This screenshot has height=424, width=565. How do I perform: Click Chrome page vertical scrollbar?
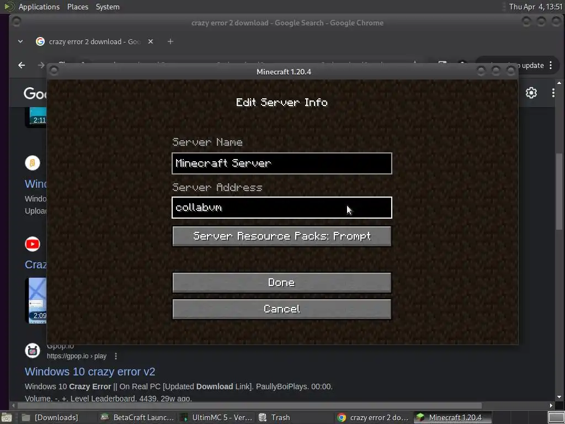559,191
